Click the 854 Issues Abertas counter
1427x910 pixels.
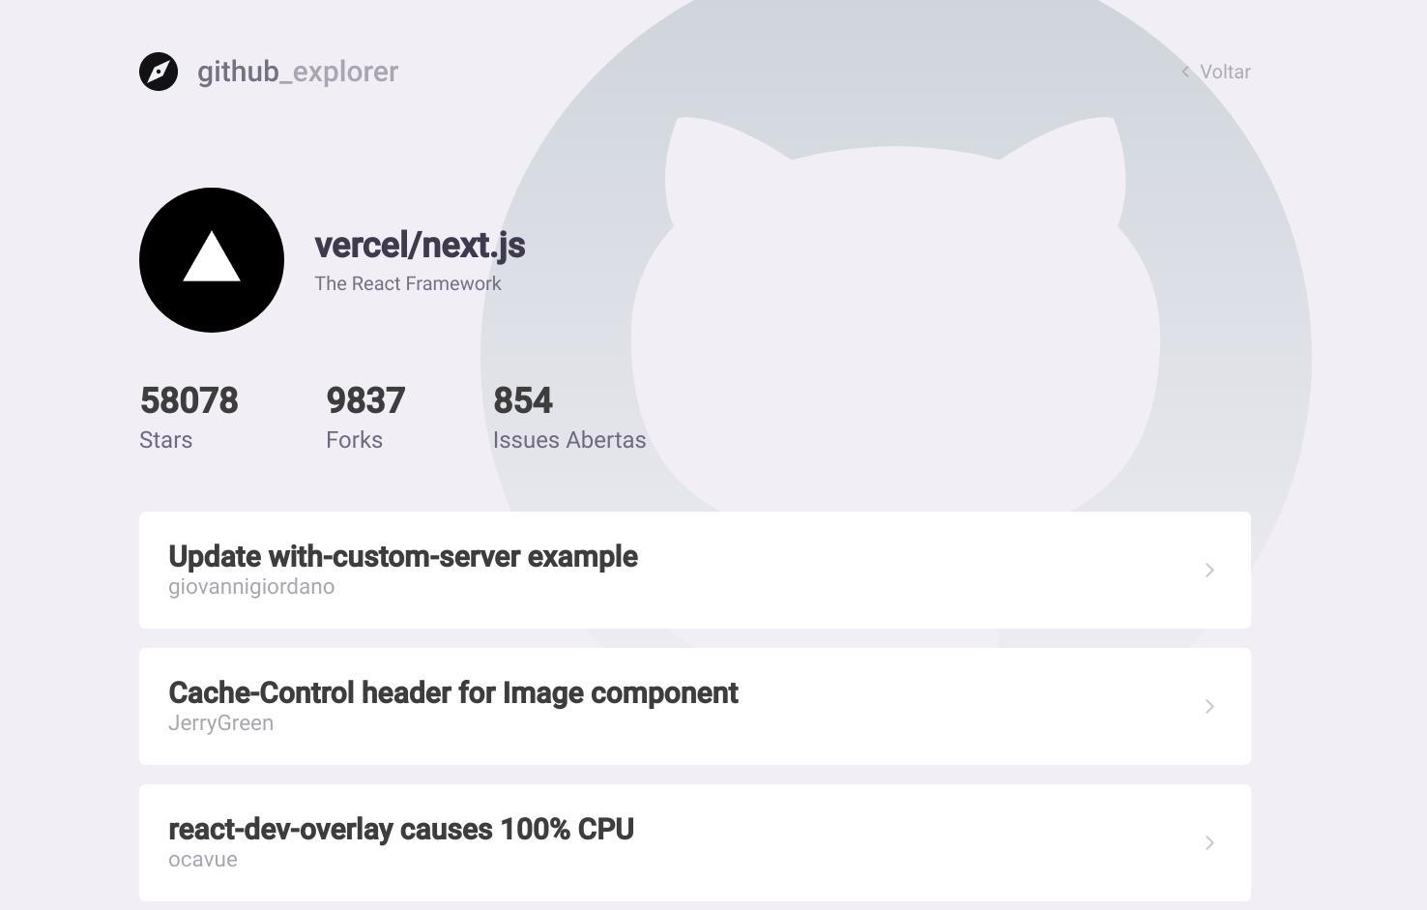(522, 400)
